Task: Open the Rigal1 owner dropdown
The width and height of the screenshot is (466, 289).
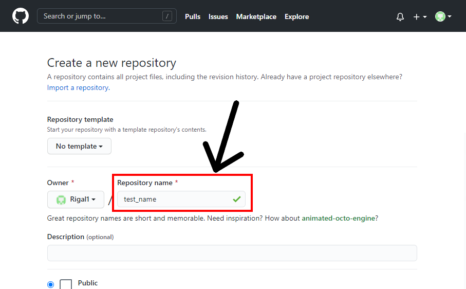Action: (x=76, y=199)
